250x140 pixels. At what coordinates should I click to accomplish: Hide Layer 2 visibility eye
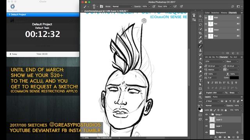click(x=207, y=119)
